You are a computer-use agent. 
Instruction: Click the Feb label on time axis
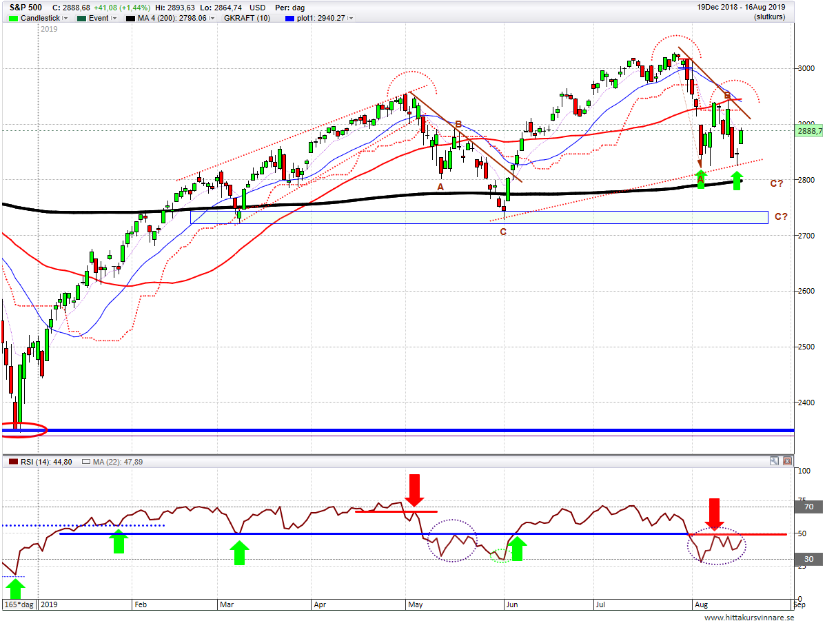pyautogui.click(x=141, y=604)
